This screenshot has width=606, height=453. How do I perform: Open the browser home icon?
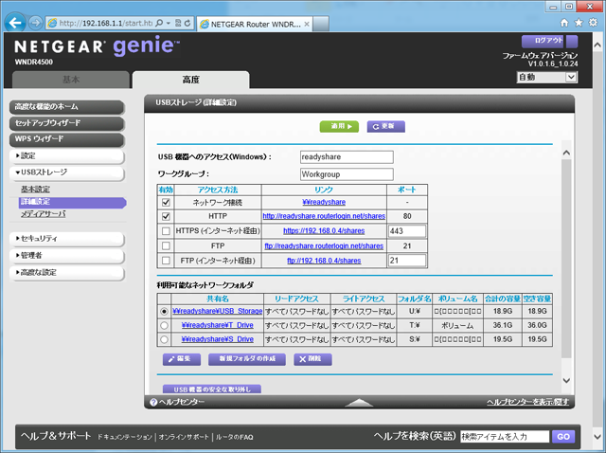pyautogui.click(x=565, y=21)
